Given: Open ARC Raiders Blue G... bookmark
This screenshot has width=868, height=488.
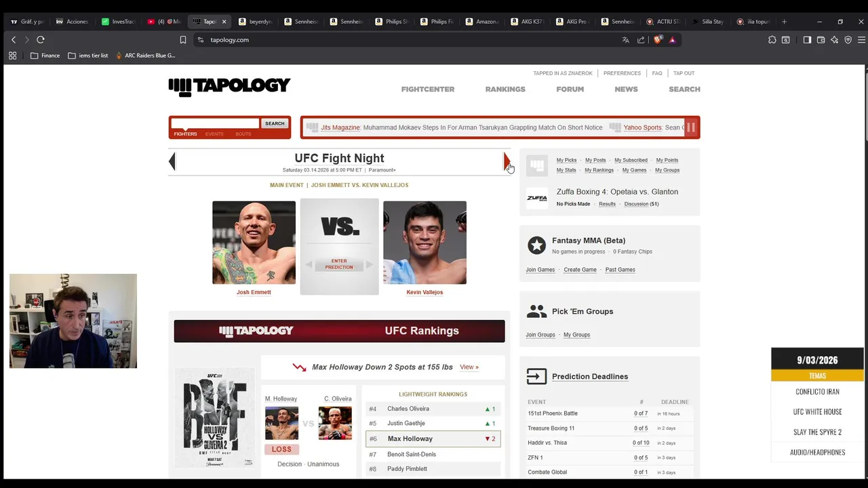Looking at the screenshot, I should [145, 56].
